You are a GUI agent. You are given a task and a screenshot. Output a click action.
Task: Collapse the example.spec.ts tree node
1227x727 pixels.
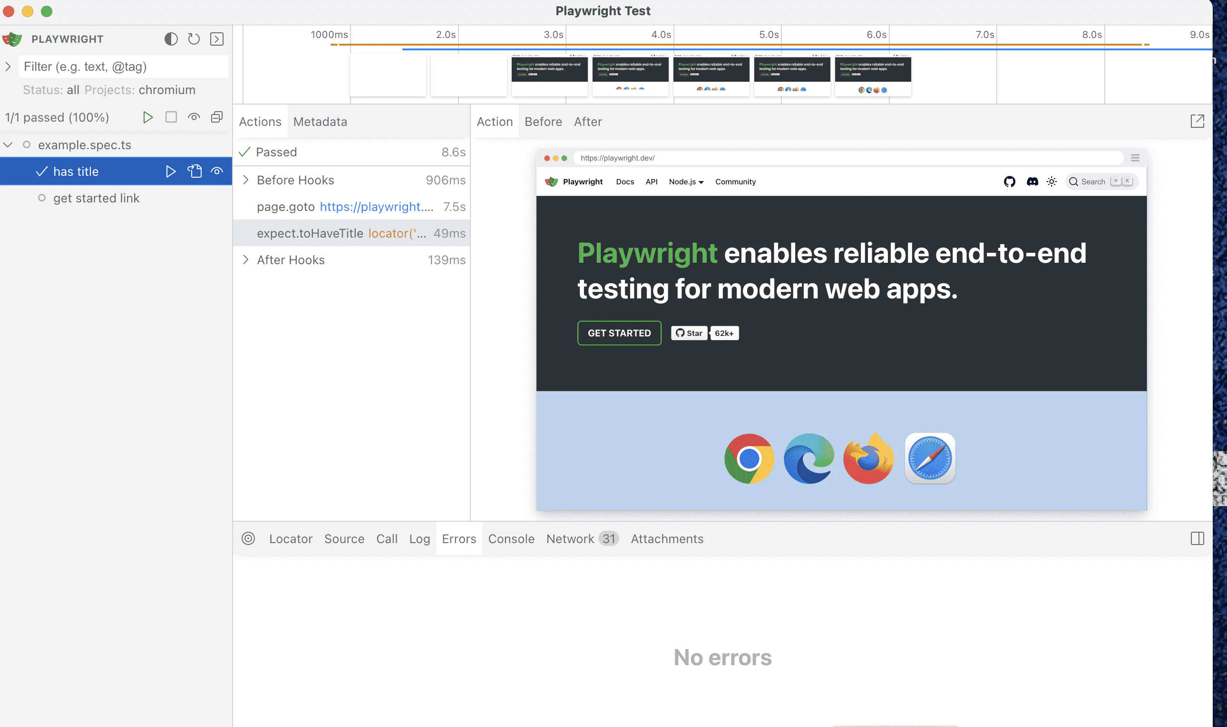(8, 144)
